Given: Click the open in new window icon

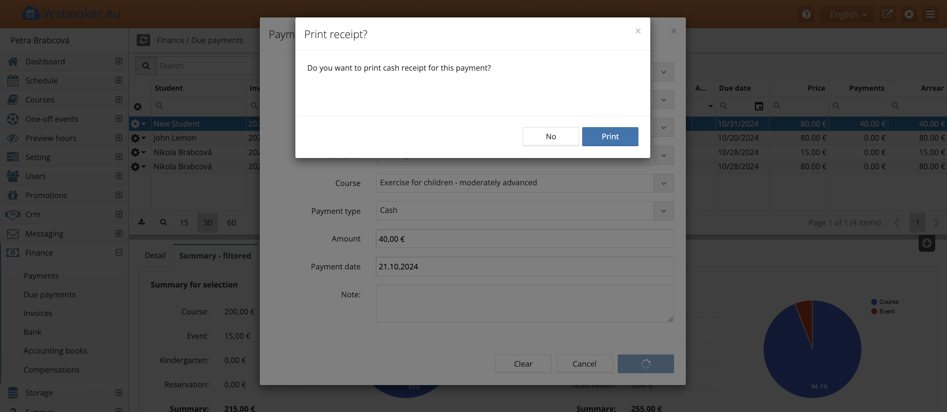Looking at the screenshot, I should tap(887, 14).
